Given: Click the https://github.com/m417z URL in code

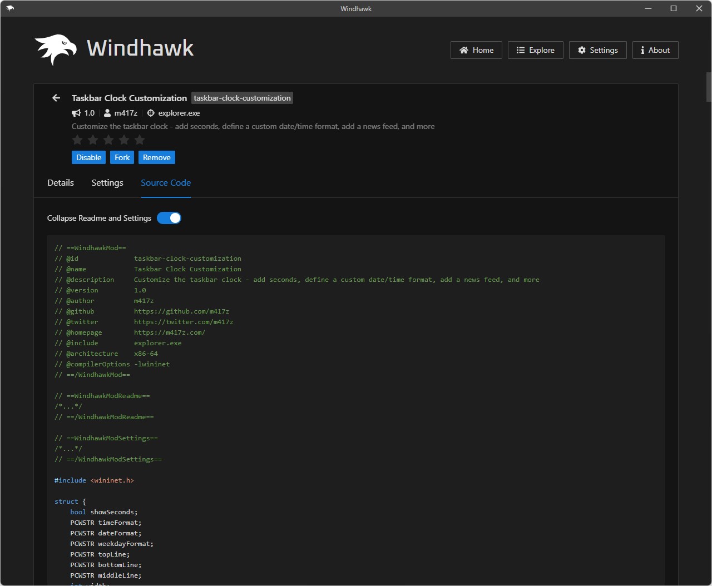Looking at the screenshot, I should click(x=181, y=311).
